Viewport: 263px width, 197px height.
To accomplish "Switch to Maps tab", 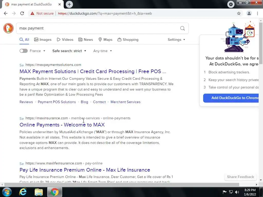I will pyautogui.click(x=105, y=40).
